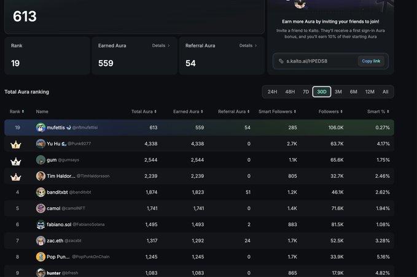Click hunter smart followers 865
This screenshot has height=277, width=417.
coord(292,273)
